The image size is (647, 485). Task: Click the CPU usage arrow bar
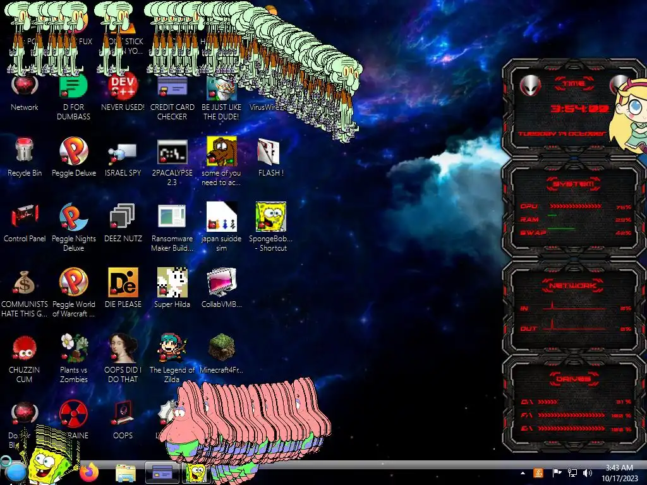coord(575,207)
